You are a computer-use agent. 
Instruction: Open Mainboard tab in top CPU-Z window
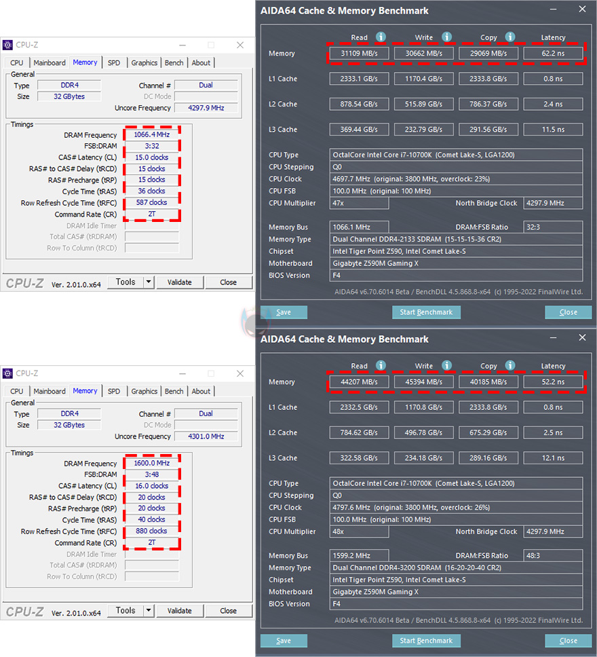(50, 63)
